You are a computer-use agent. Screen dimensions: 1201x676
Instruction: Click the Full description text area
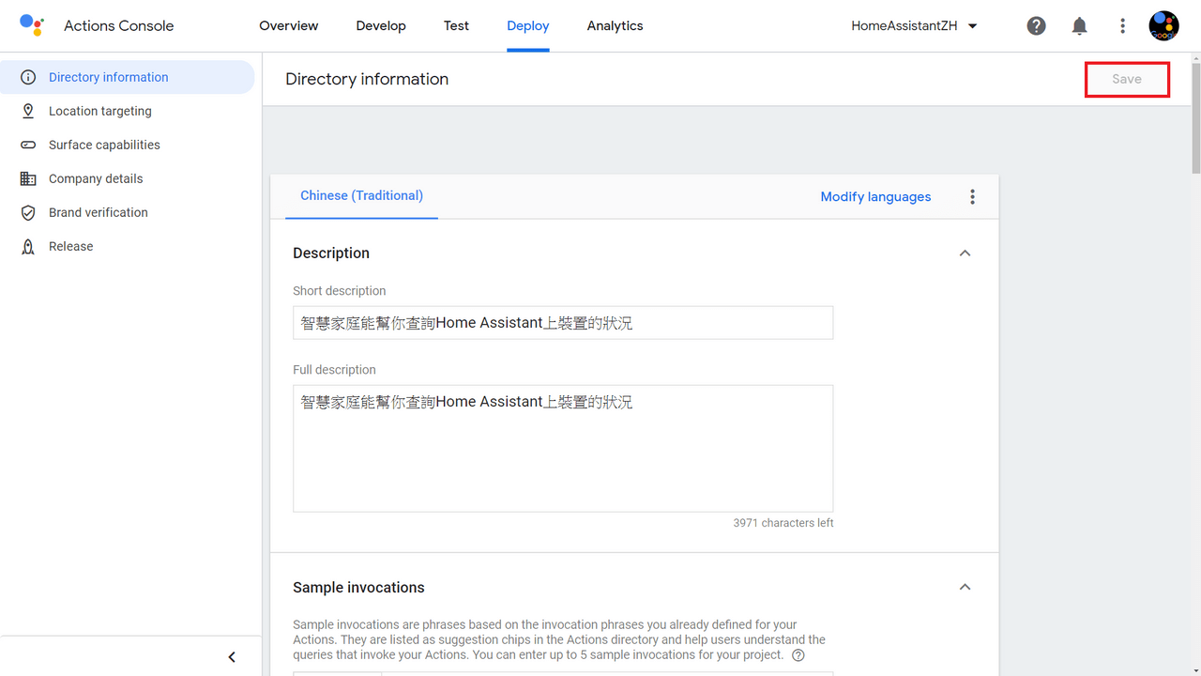point(563,449)
